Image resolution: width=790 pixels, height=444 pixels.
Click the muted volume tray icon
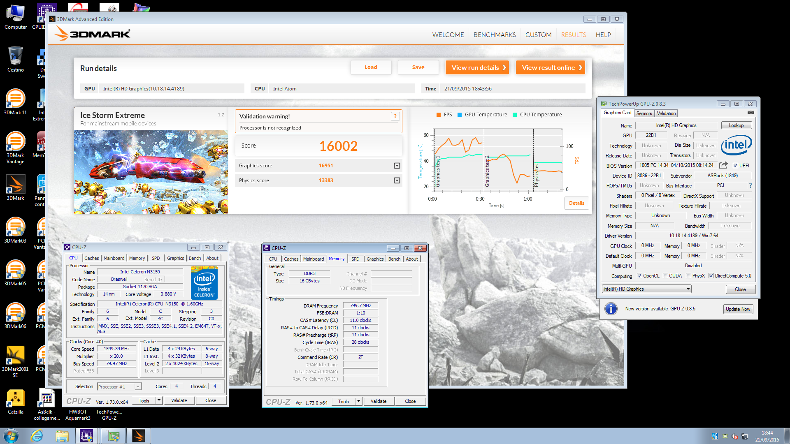tap(734, 436)
